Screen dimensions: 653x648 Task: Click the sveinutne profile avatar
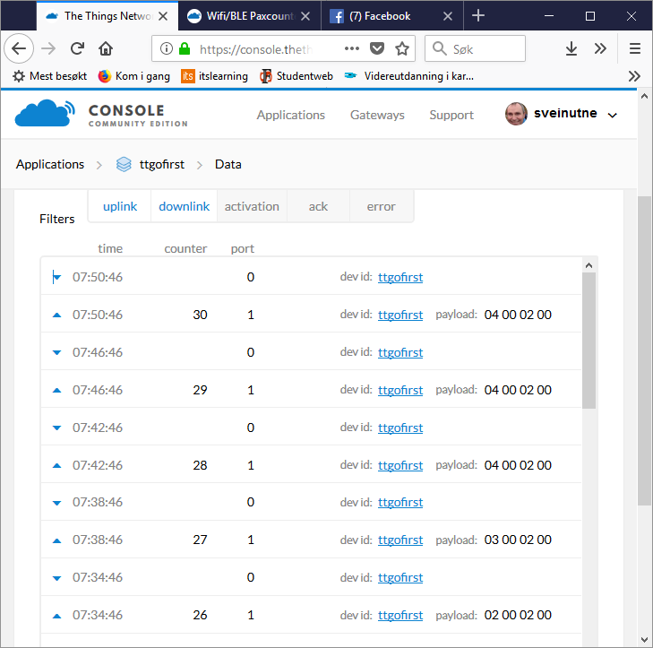coord(516,114)
